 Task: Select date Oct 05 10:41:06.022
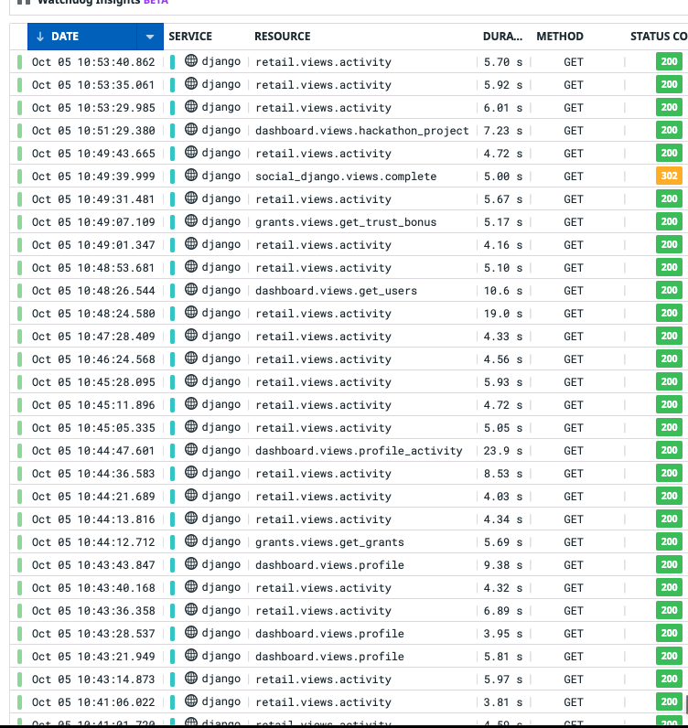[93, 702]
